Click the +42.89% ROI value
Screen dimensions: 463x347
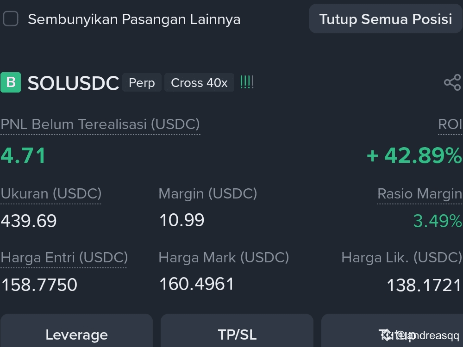414,155
